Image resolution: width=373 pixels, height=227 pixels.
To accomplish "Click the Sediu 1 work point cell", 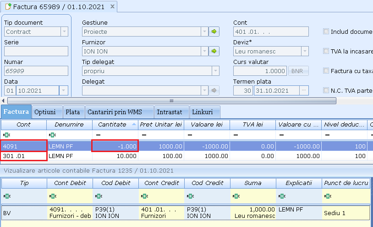I will tap(346, 213).
